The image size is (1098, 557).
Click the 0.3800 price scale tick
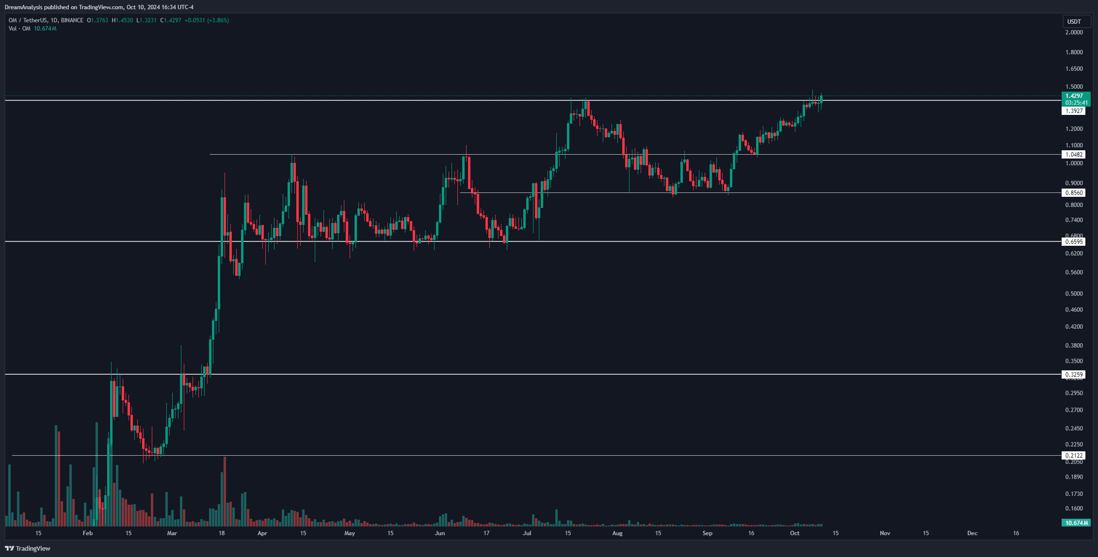coord(1074,346)
